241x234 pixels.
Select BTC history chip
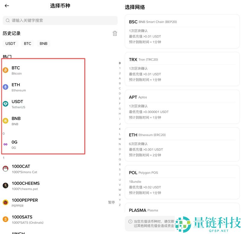[27, 43]
